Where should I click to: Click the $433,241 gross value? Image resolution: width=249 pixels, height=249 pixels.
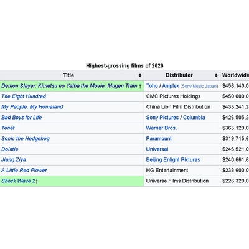(x=235, y=107)
